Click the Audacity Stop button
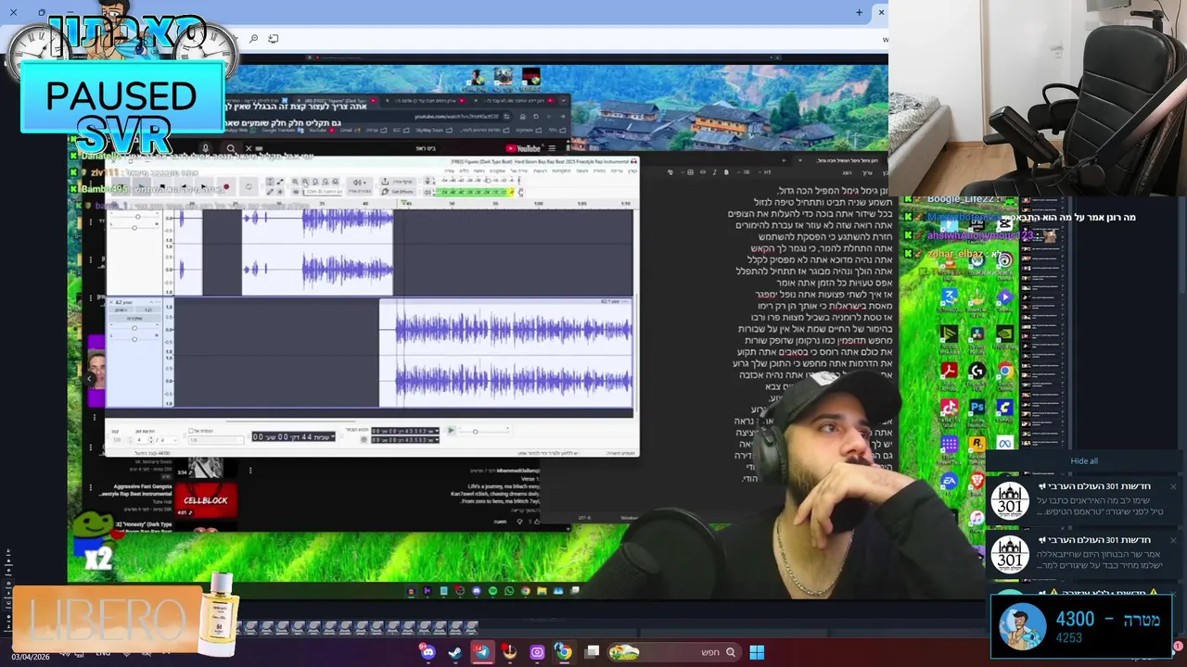Image resolution: width=1187 pixels, height=667 pixels. (162, 185)
